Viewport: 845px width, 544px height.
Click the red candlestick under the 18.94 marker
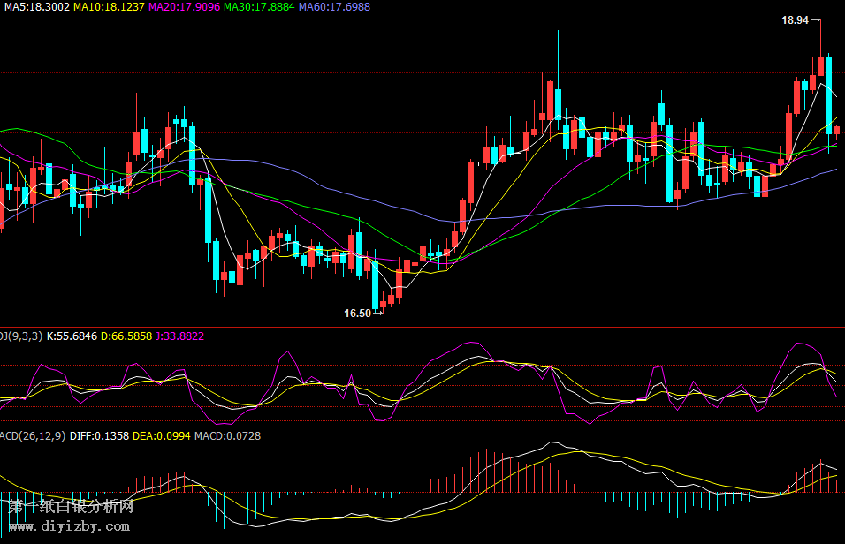820,65
